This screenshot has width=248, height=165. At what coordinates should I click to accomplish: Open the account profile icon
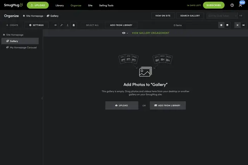240,5
